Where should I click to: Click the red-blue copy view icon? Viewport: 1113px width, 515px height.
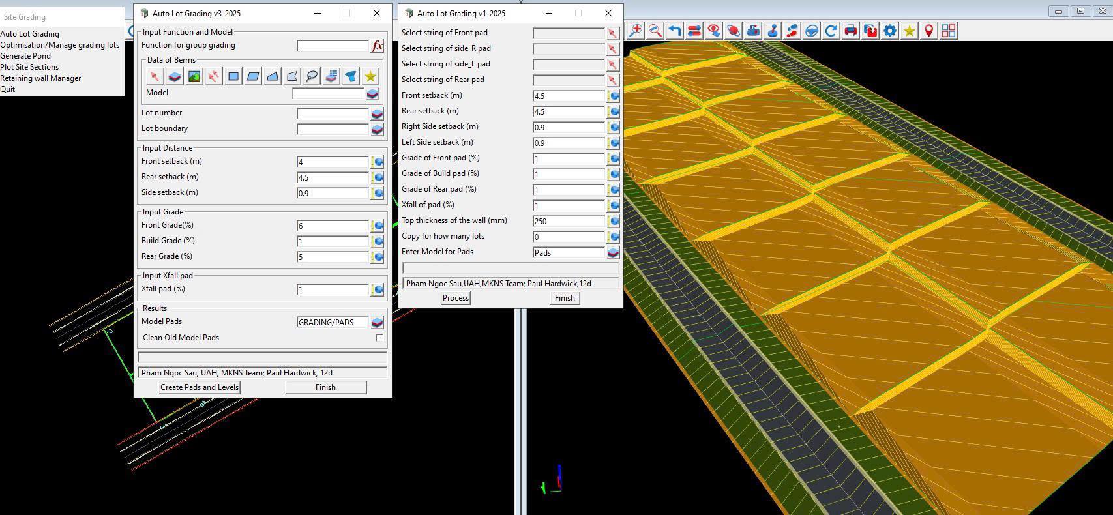(870, 31)
